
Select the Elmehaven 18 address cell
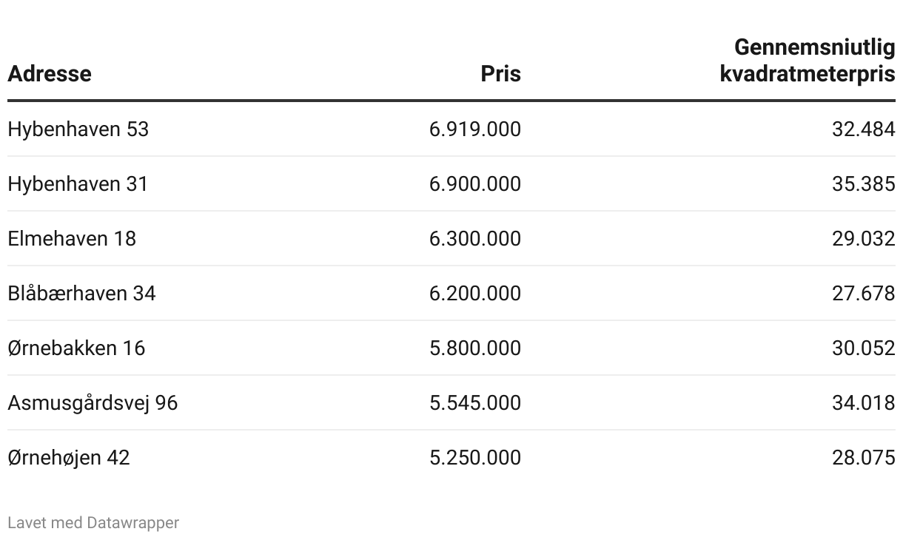[72, 239]
